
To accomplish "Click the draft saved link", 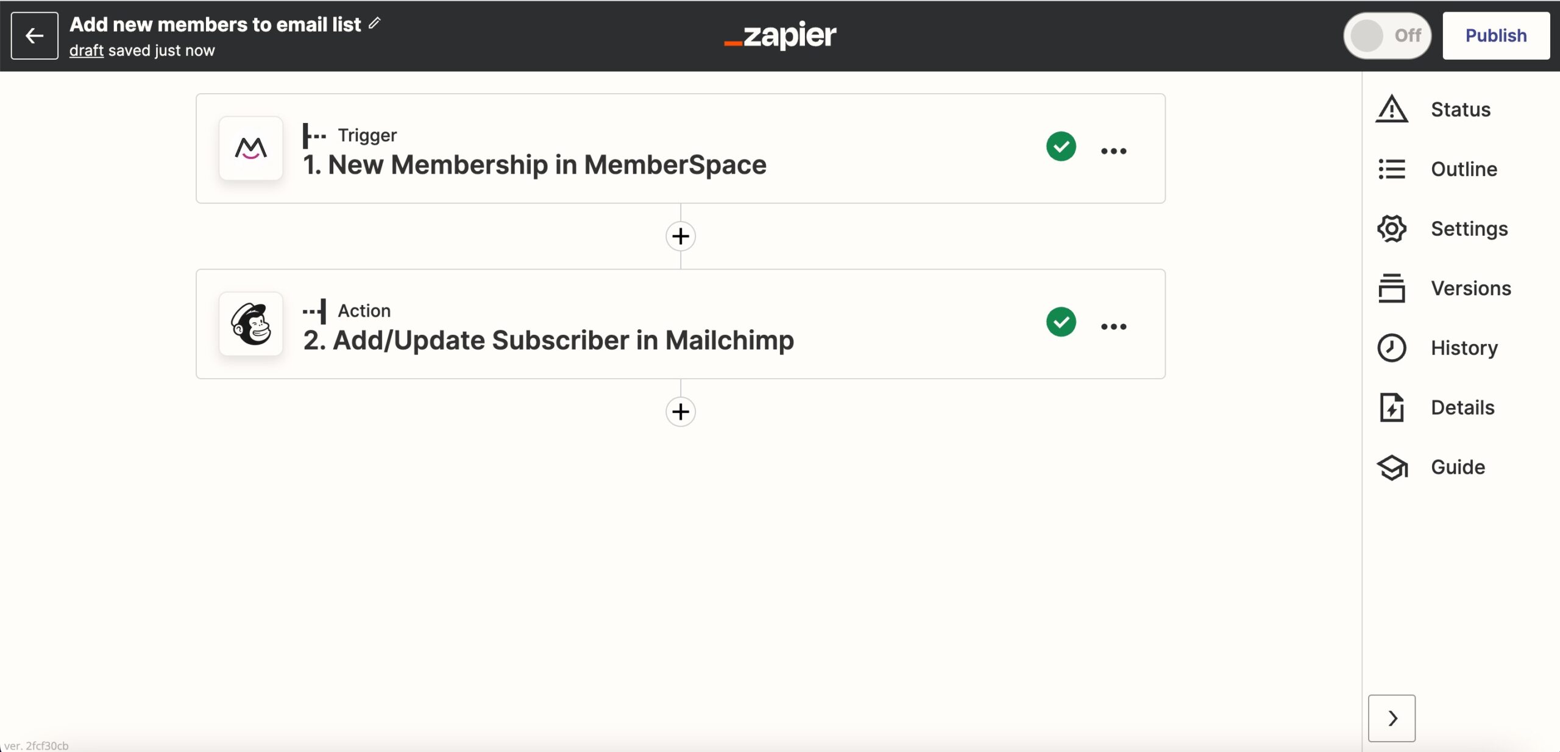I will tap(87, 51).
